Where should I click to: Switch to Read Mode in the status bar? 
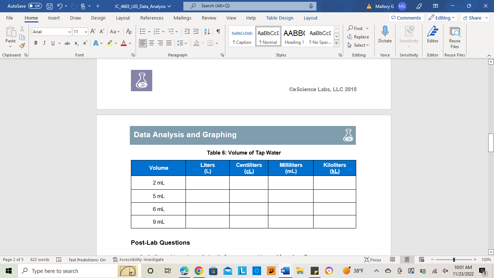tap(392, 260)
